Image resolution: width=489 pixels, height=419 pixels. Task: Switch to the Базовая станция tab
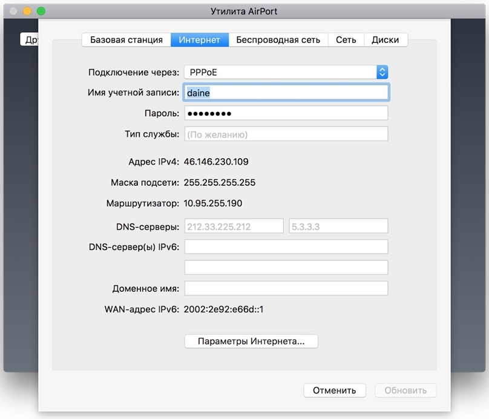(126, 40)
